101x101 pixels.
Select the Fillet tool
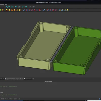tap(48, 10)
